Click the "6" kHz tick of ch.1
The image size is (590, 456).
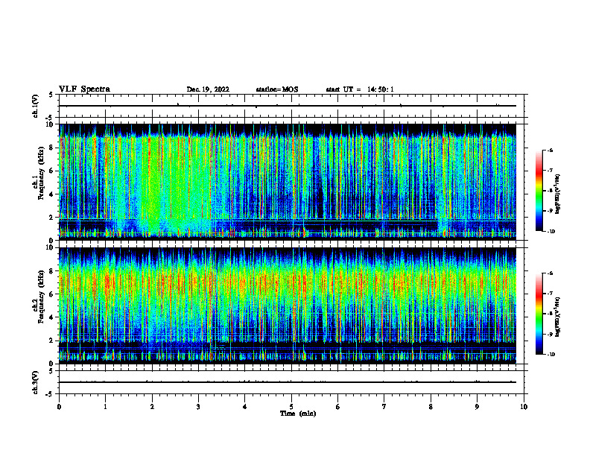51,171
